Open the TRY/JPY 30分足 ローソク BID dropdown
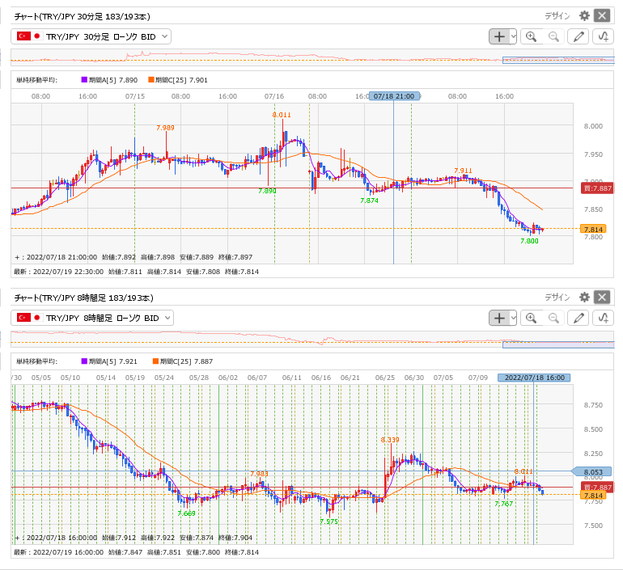 91,36
